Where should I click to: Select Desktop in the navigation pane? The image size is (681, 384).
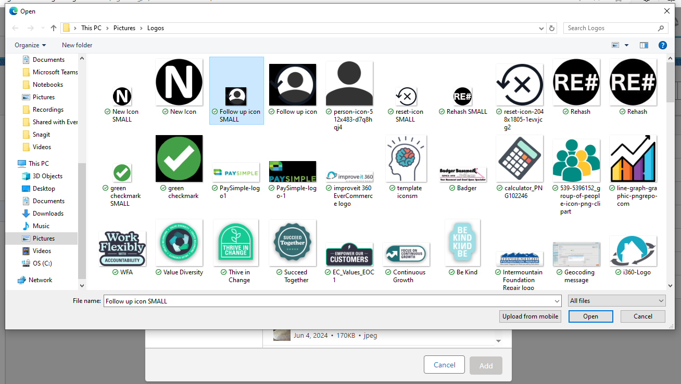click(x=39, y=189)
